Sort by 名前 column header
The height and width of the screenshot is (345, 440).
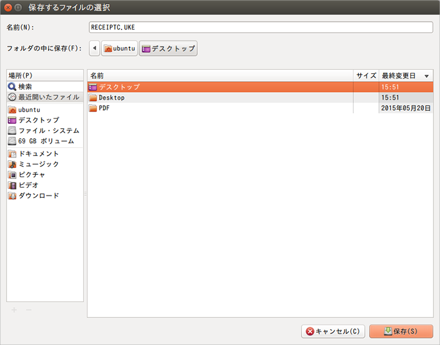220,76
